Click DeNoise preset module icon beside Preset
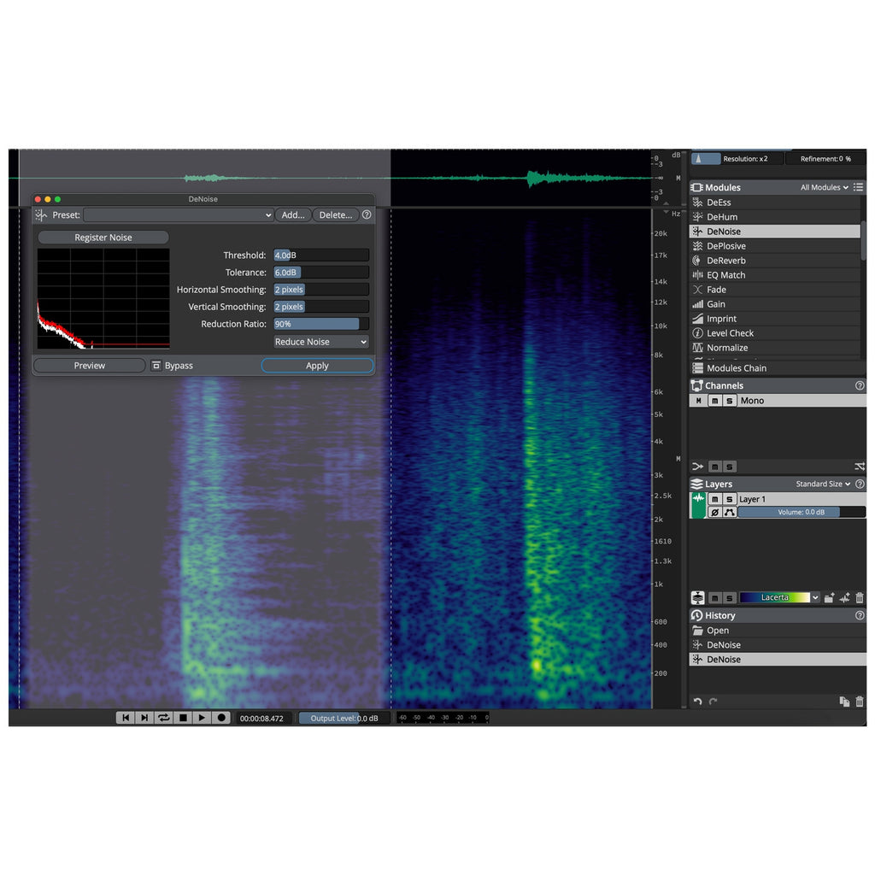The image size is (875, 875). (x=41, y=214)
